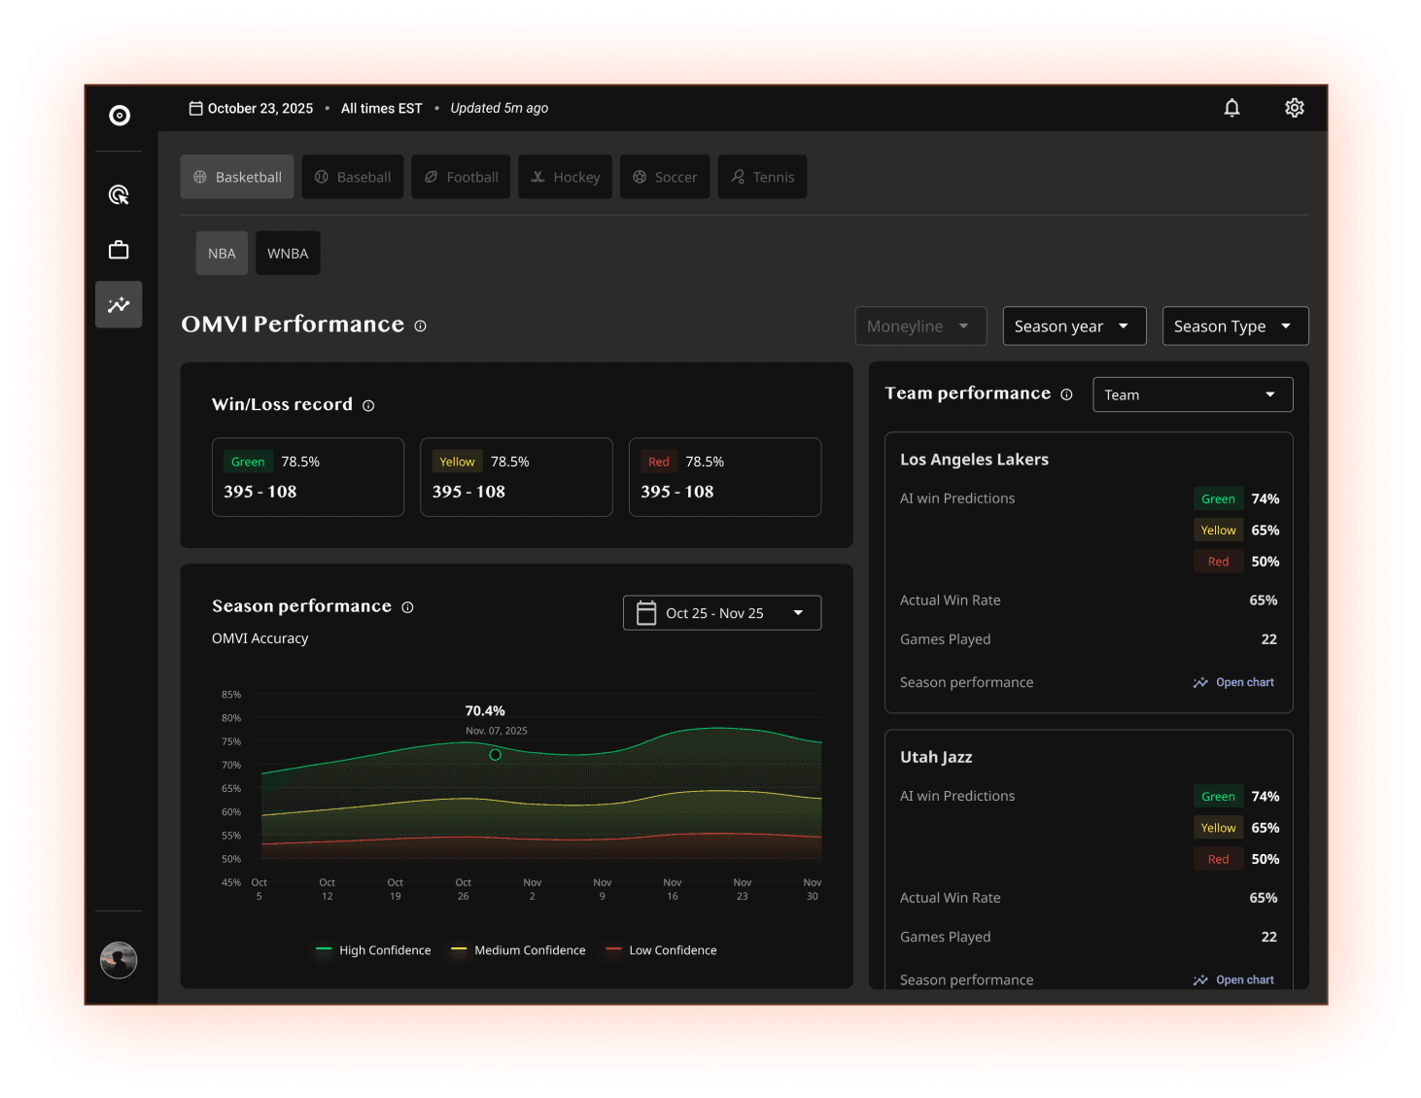Switch to the WNBA tab
1421x1098 pixels.
(x=287, y=253)
